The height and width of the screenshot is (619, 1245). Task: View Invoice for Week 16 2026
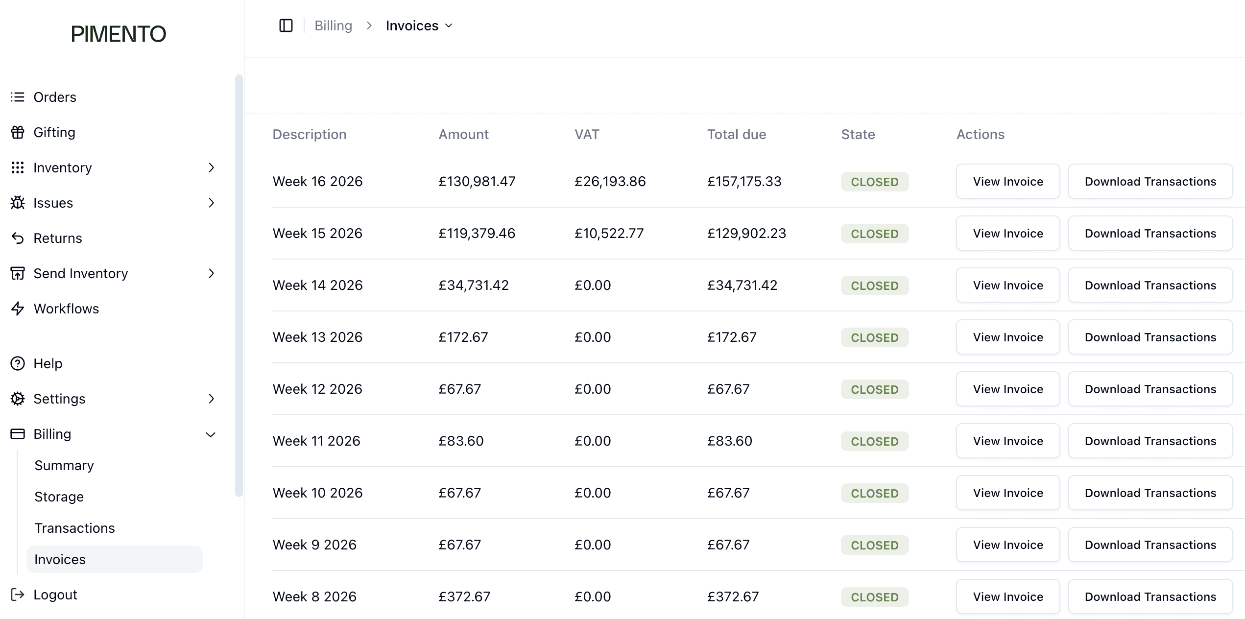pos(1007,181)
